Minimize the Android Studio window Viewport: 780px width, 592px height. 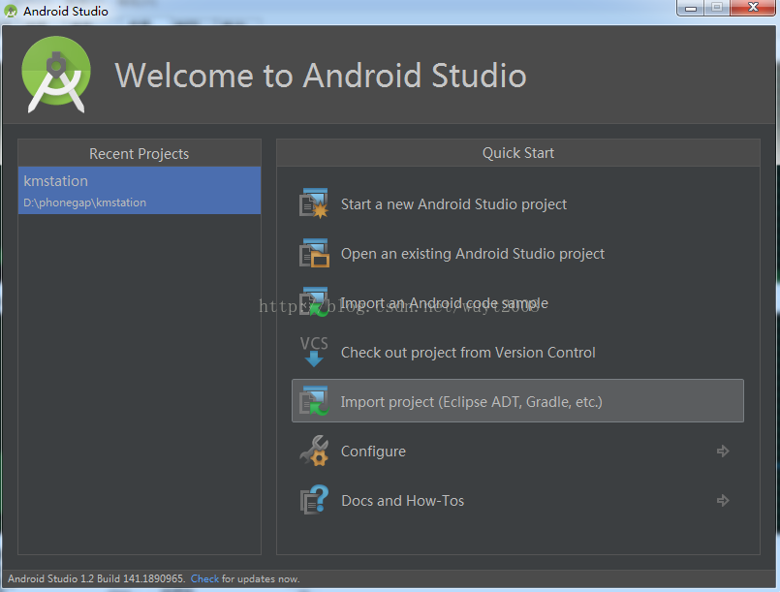691,8
